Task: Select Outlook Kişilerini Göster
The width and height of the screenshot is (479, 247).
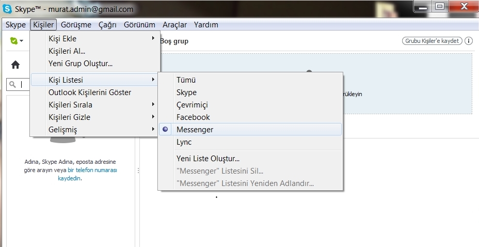Action: 94,92
